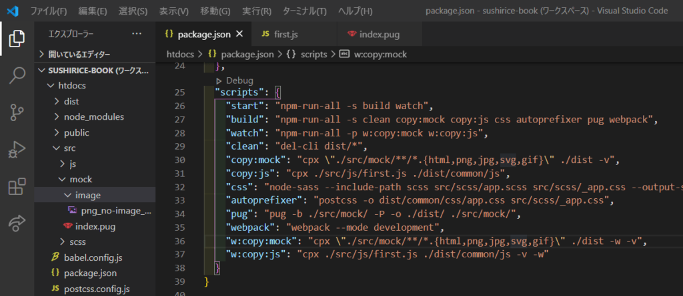Open Explorer more actions ellipsis

pyautogui.click(x=136, y=34)
